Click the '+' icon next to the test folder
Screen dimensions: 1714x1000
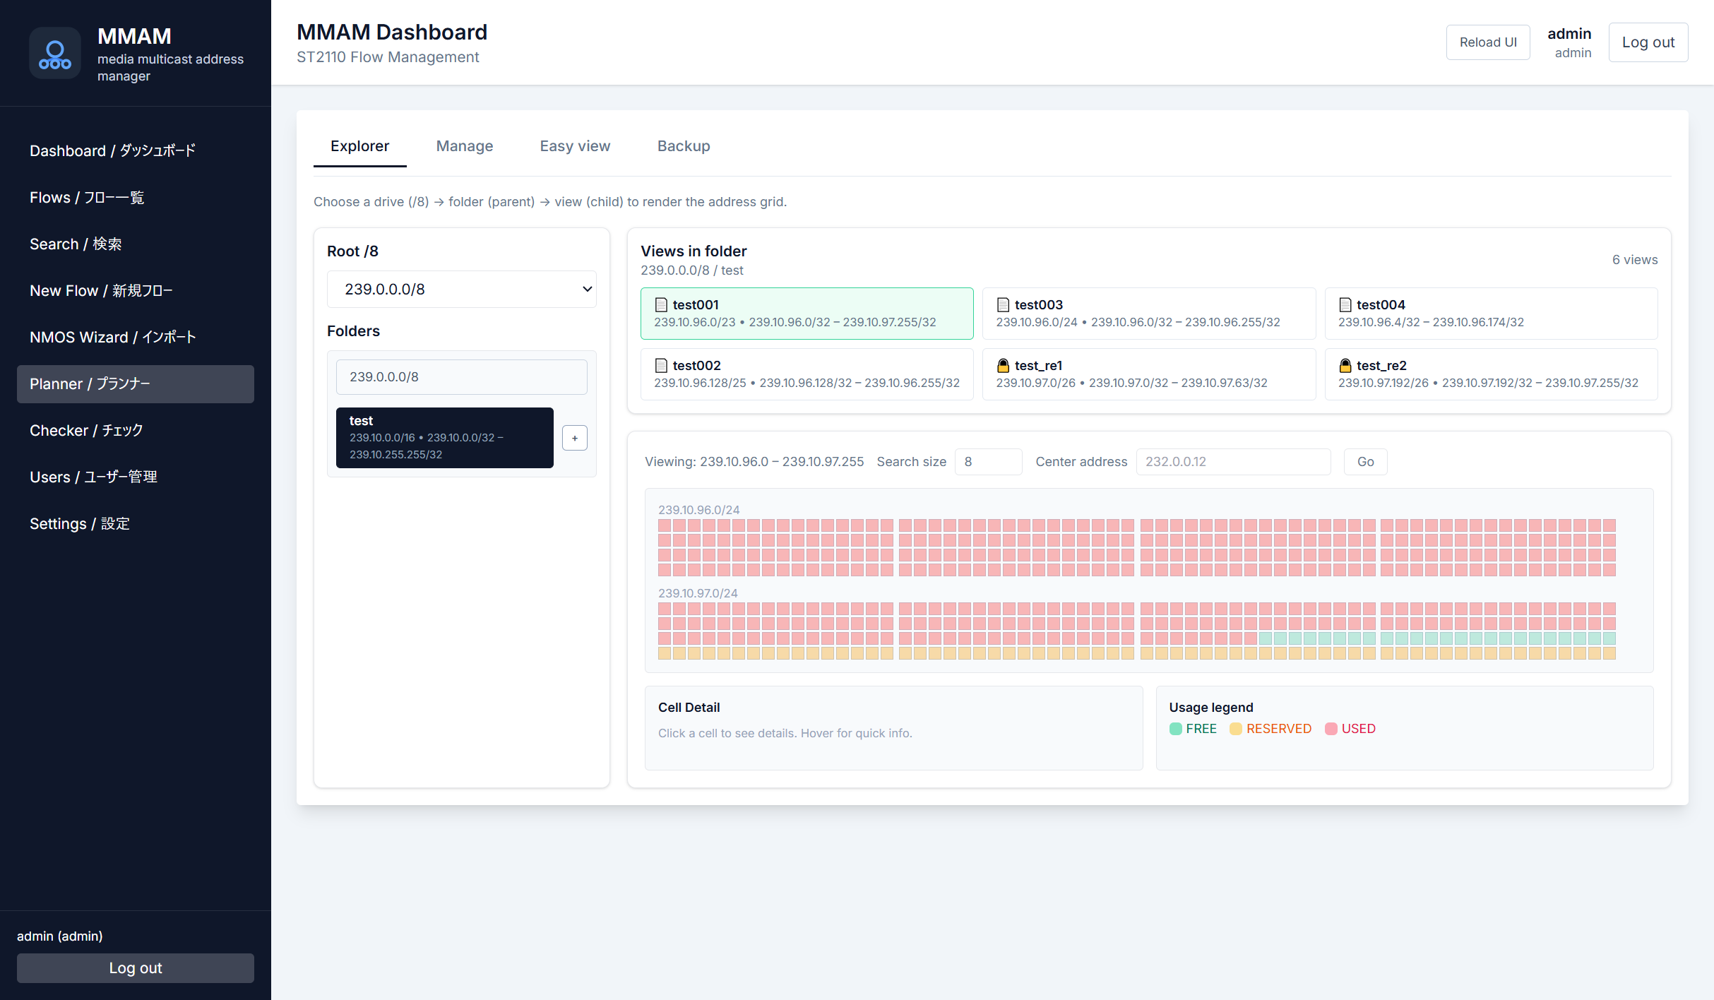pos(574,438)
